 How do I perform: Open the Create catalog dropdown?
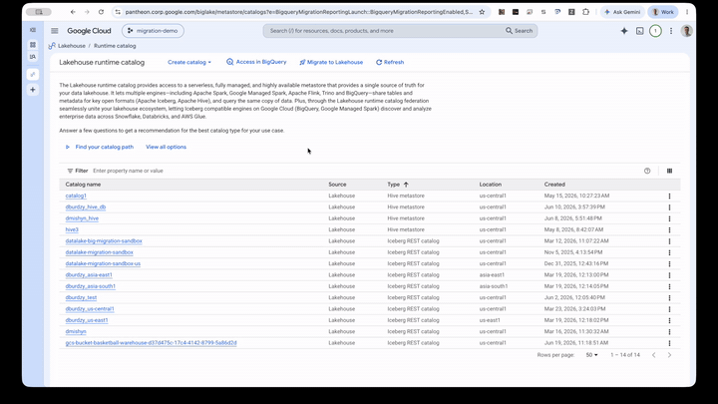point(189,62)
